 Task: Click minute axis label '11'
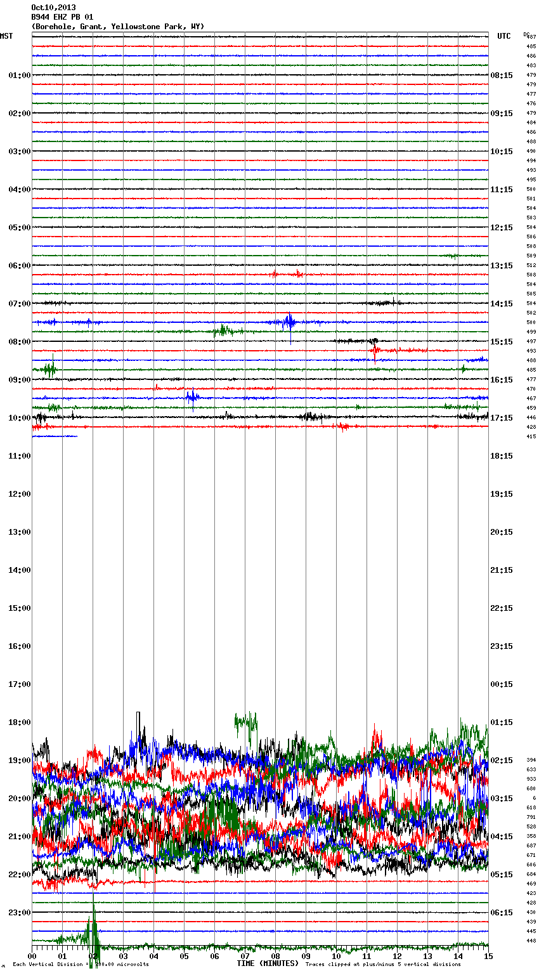367,957
